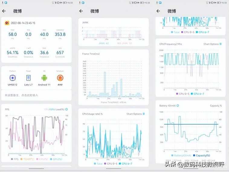Tap the Letv L7 phone model icon
The width and height of the screenshot is (229, 172).
tap(28, 78)
